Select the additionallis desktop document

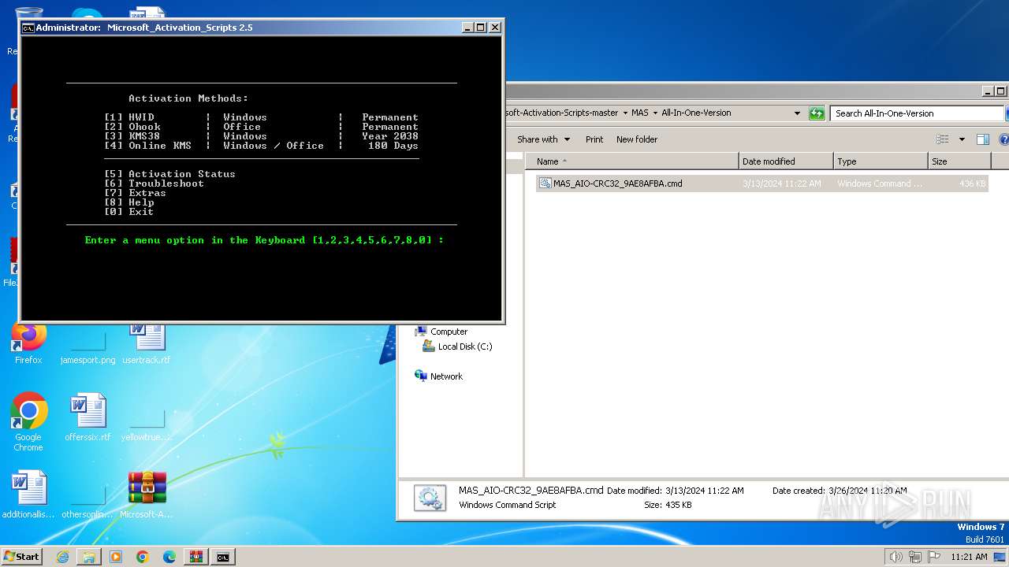click(28, 495)
